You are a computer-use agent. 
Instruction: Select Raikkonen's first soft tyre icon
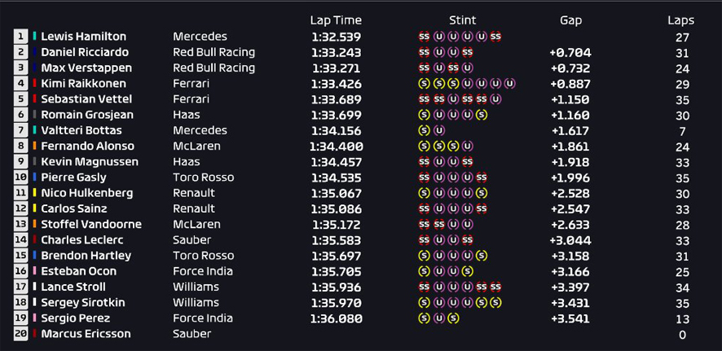click(424, 84)
